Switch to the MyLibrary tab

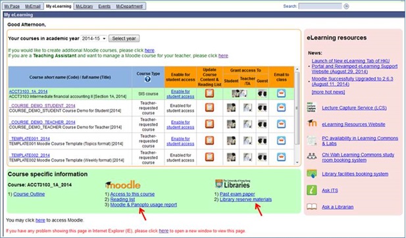pos(84,6)
